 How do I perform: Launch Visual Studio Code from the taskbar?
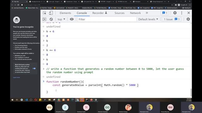click(27, 100)
